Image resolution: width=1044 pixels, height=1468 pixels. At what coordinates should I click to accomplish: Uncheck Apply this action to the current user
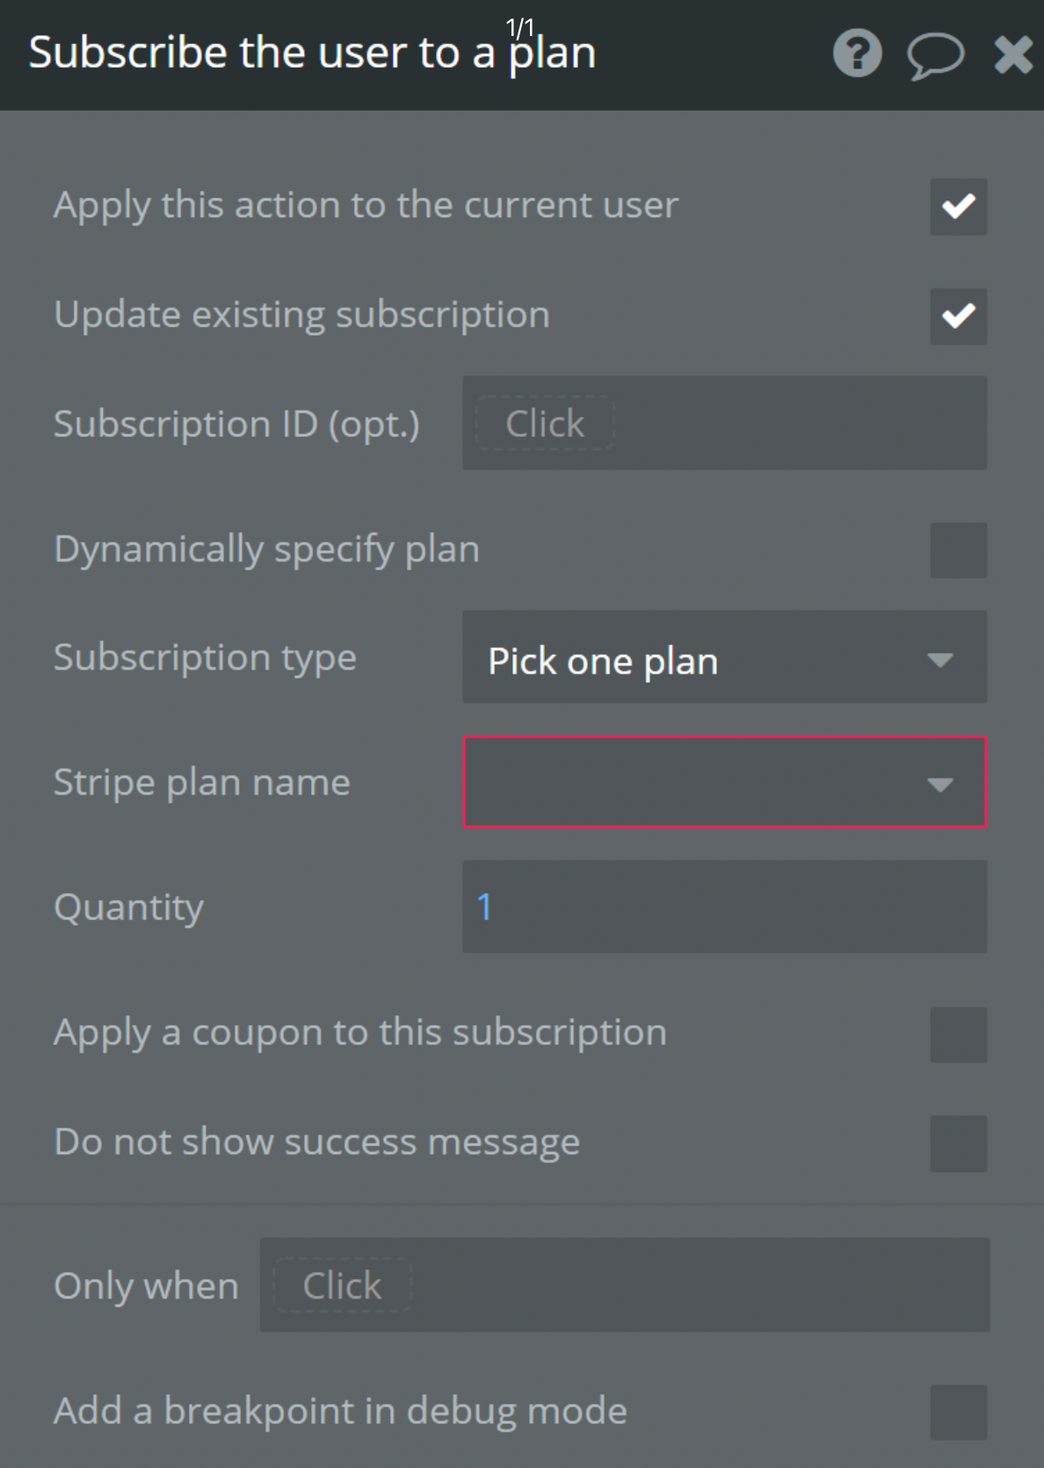pyautogui.click(x=958, y=207)
